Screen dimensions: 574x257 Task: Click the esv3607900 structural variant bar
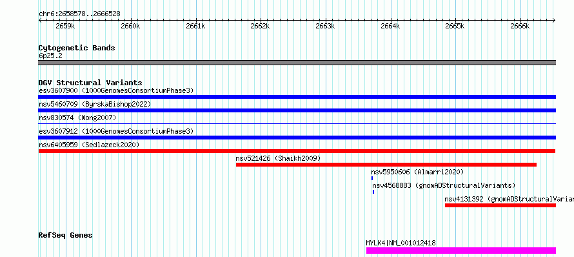click(x=297, y=97)
